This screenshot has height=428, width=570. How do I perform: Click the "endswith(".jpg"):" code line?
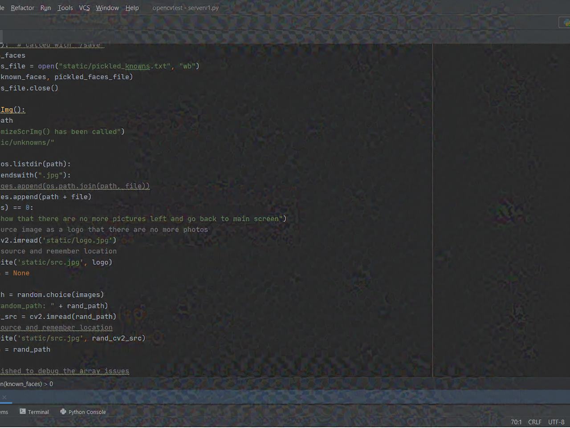pyautogui.click(x=36, y=175)
